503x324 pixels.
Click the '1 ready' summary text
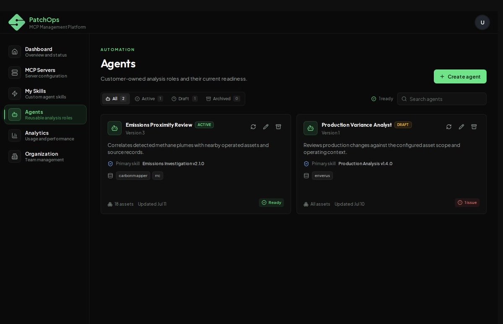(386, 98)
